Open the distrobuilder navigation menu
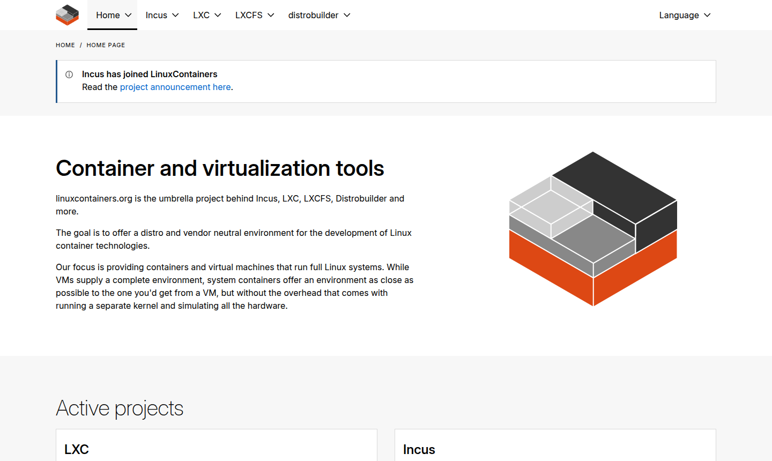This screenshot has height=461, width=772. point(313,15)
